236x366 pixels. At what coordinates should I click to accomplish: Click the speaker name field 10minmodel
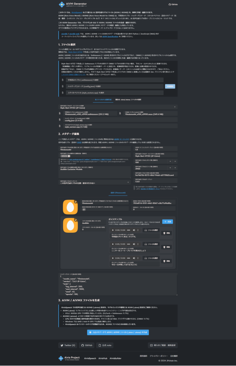(x=104, y=202)
